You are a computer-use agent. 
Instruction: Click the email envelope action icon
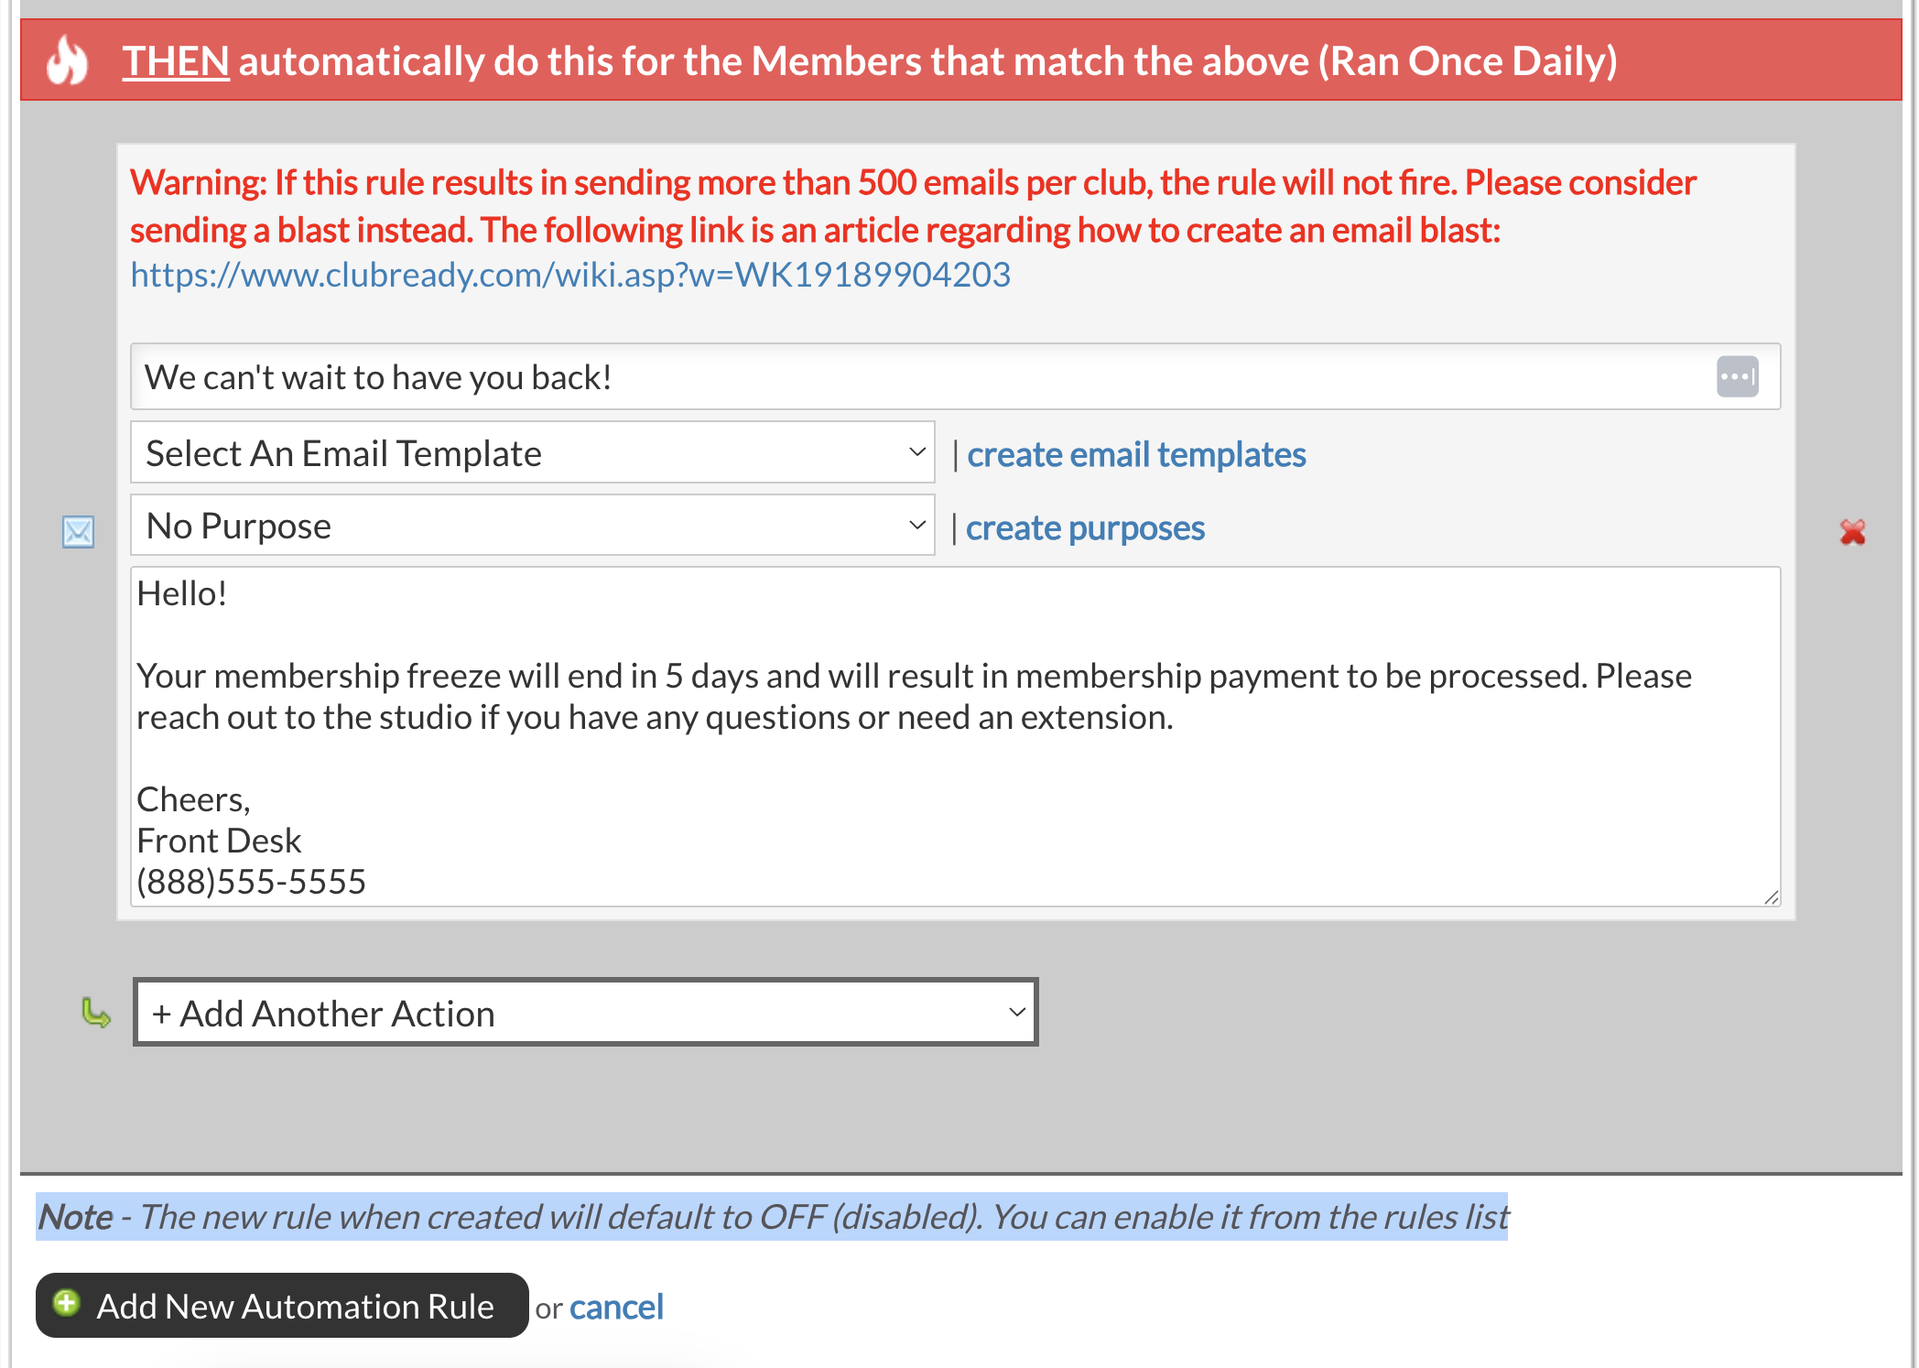pyautogui.click(x=78, y=531)
